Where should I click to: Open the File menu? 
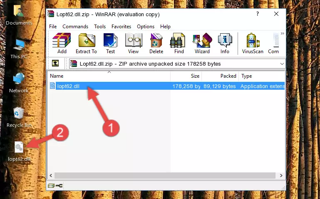coord(53,27)
